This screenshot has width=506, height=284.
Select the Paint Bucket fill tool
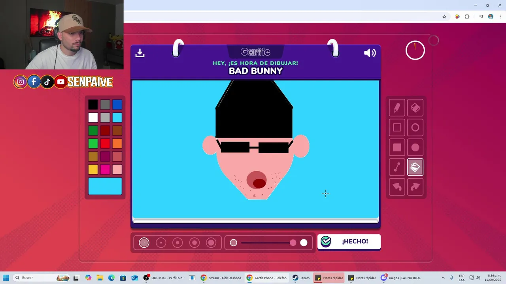pyautogui.click(x=415, y=167)
